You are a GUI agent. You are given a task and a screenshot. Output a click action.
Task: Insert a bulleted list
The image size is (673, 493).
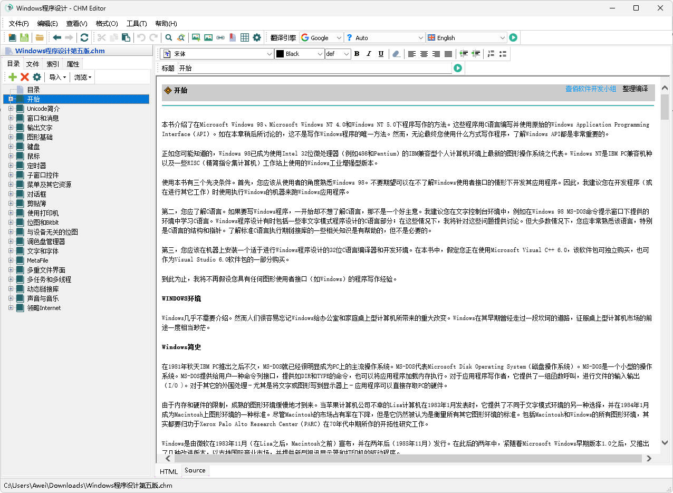[x=503, y=54]
